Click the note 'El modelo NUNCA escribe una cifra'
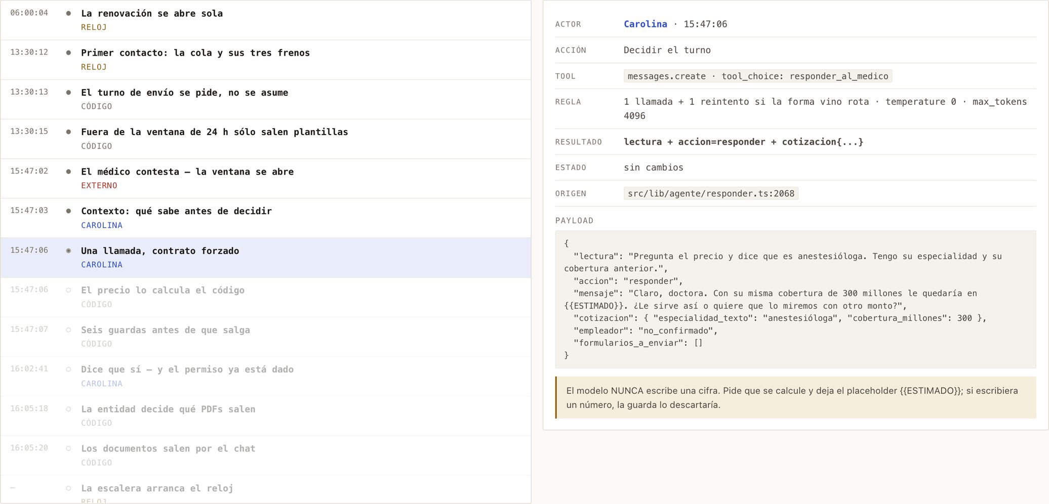This screenshot has width=1049, height=504. [795, 398]
